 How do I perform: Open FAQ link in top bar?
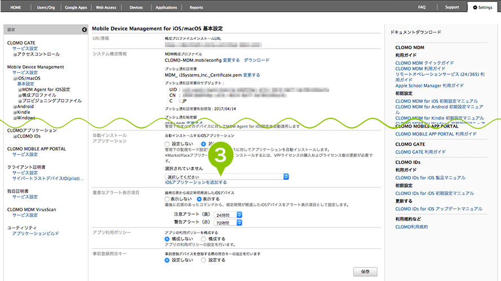point(422,7)
